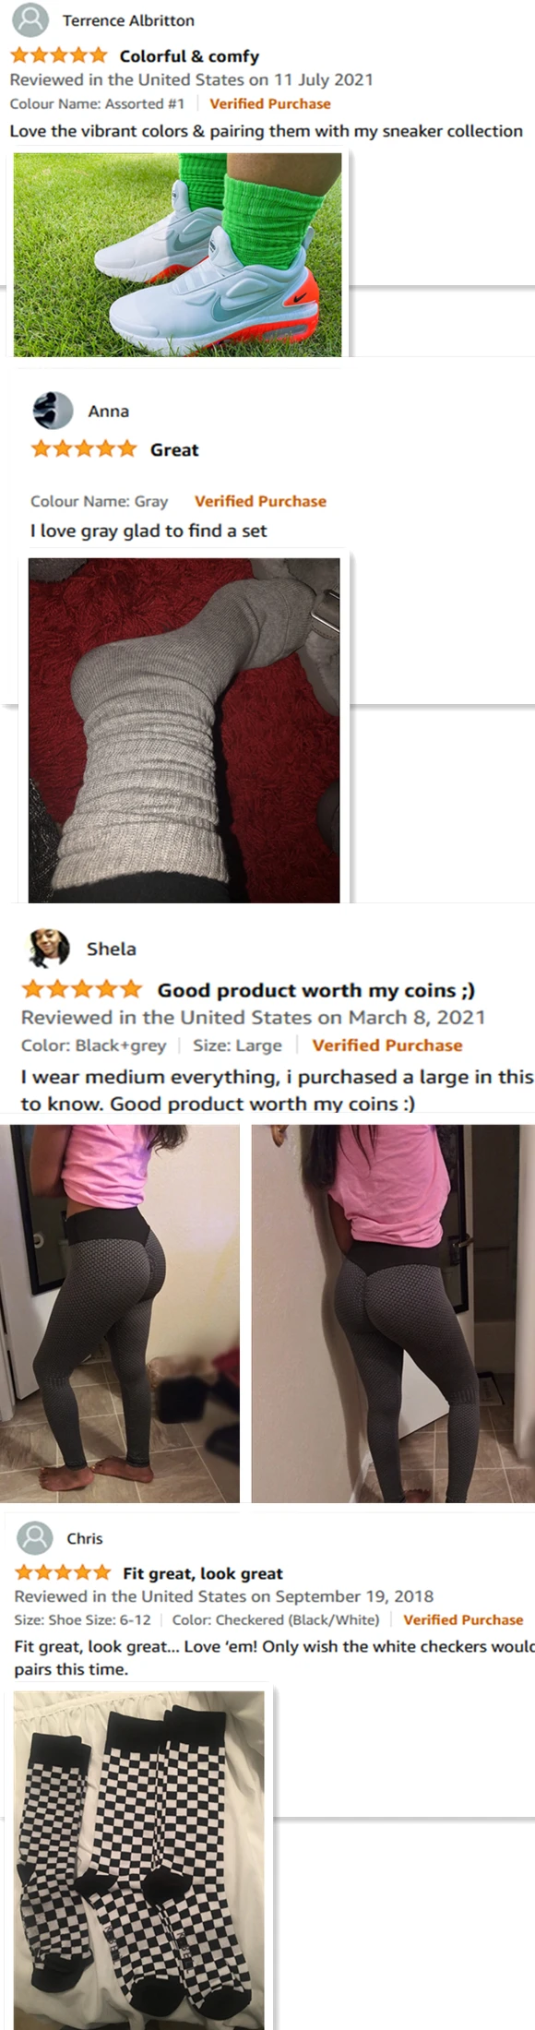Screen dimensions: 535x2030
Task: Open Shela's right leggings review photo
Action: pos(393,1313)
